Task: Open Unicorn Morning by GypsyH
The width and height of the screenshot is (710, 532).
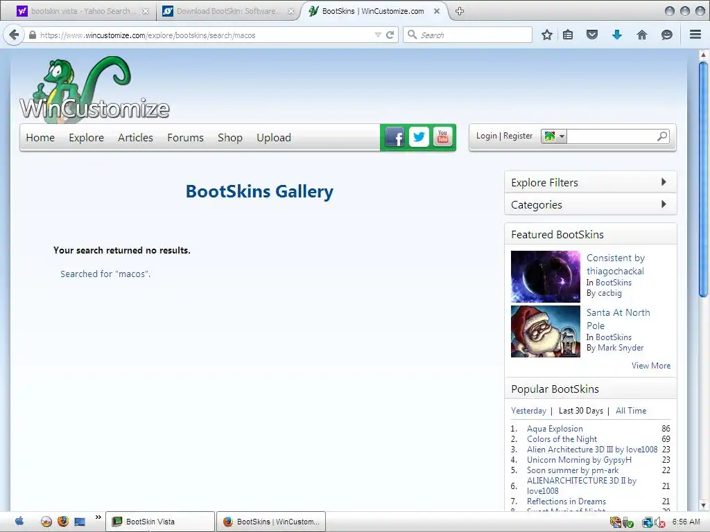Action: [579, 460]
